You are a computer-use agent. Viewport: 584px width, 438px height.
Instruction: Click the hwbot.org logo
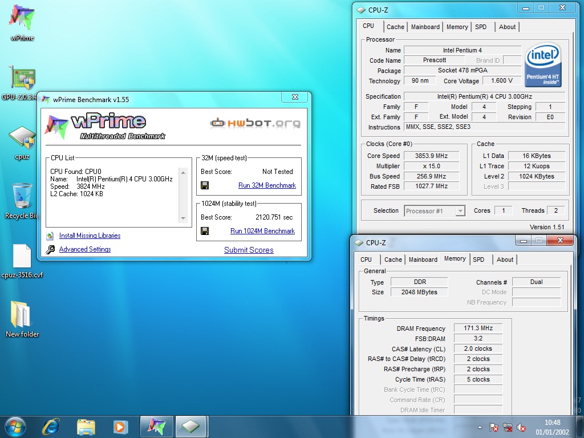point(255,123)
